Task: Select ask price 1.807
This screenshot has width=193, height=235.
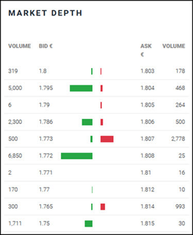Action: pyautogui.click(x=148, y=139)
